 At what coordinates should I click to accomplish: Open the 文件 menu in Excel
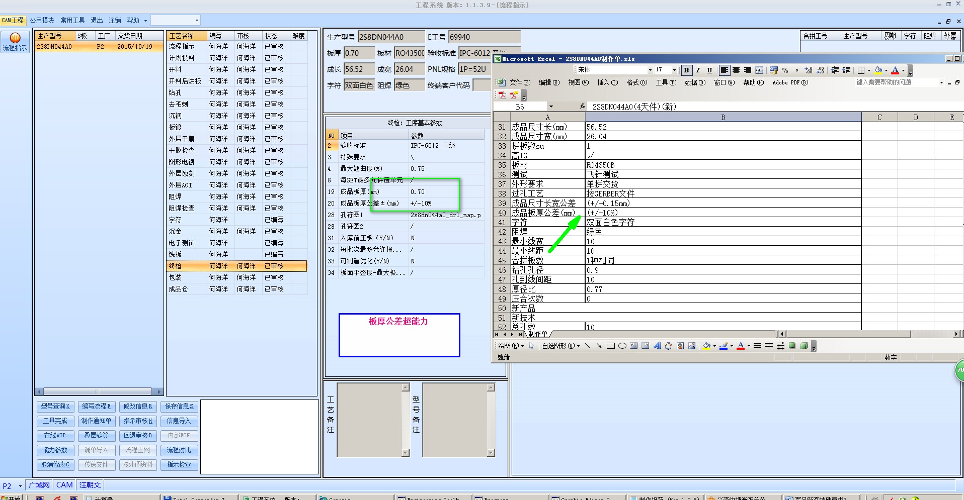tap(520, 82)
